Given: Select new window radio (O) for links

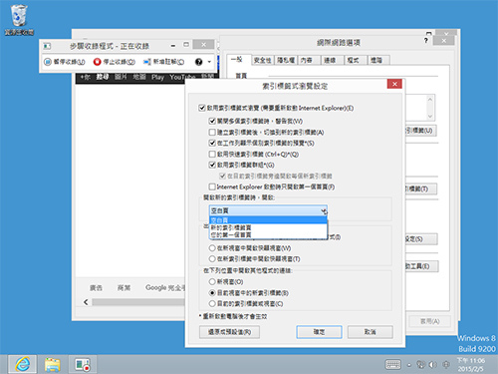Looking at the screenshot, I should pos(212,281).
